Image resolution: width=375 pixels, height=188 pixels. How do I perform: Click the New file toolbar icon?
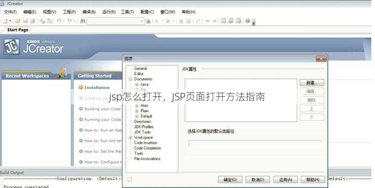5,21
